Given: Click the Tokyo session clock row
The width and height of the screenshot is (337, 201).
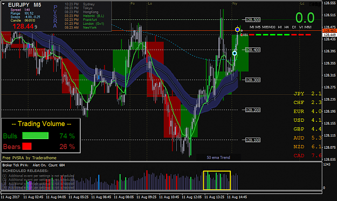Looking at the screenshot, I should pyautogui.click(x=78, y=8).
